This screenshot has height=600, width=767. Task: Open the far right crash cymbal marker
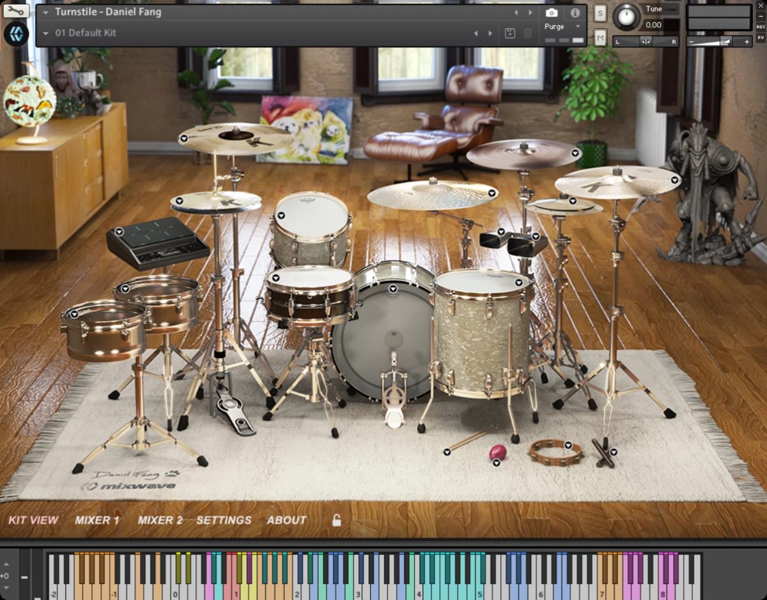(x=675, y=180)
